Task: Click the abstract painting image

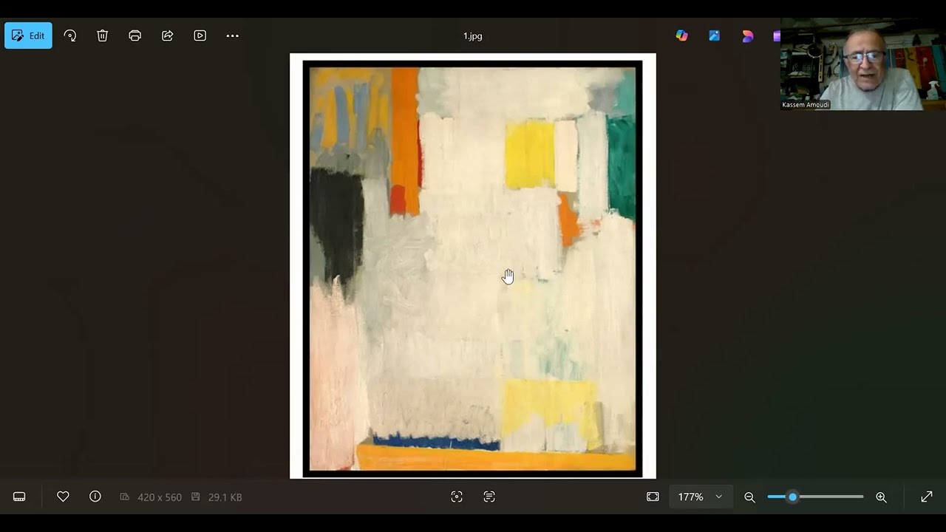Action: click(472, 266)
